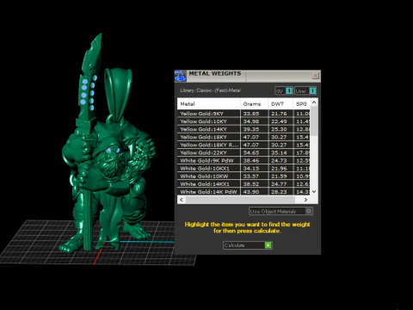Select the White Gold:10KW row
This screenshot has width=413, height=310.
243,177
